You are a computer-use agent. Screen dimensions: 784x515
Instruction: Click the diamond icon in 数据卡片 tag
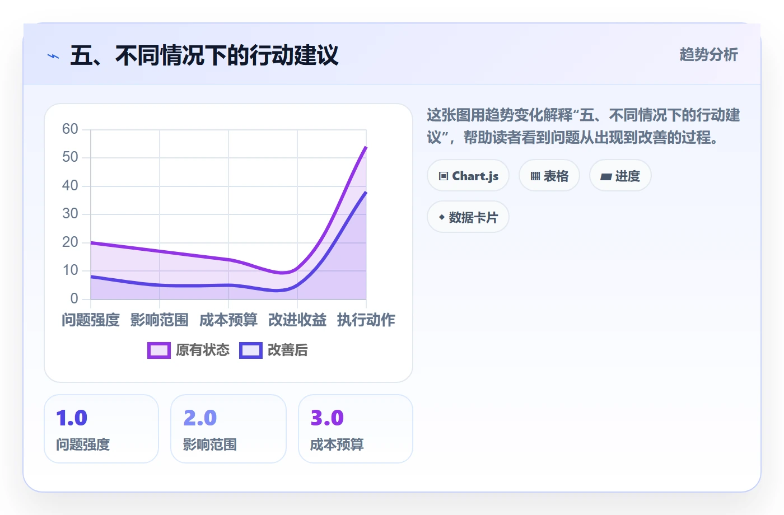[442, 217]
